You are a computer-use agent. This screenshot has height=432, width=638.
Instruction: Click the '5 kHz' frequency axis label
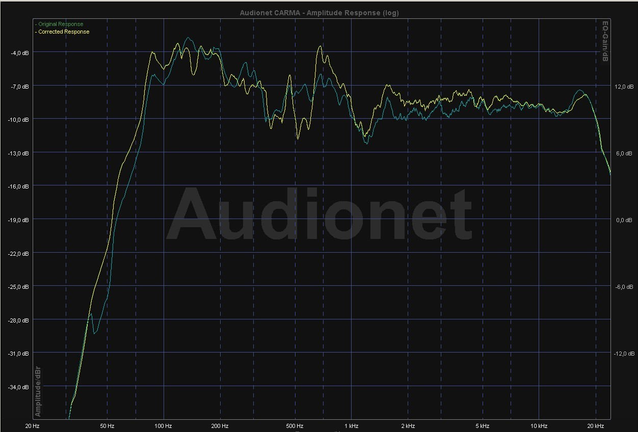pyautogui.click(x=482, y=426)
